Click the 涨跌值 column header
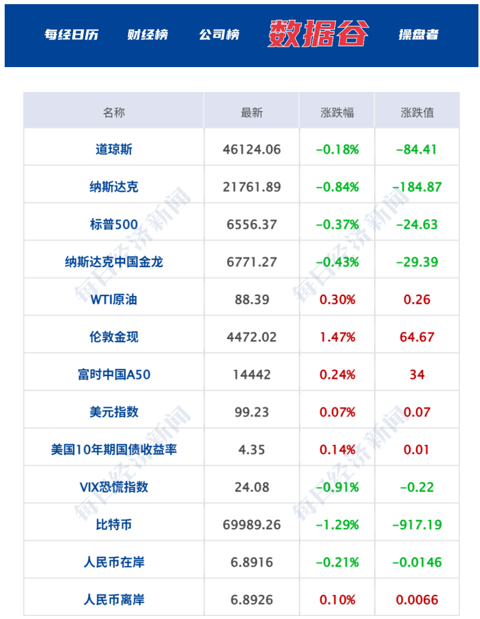Image resolution: width=480 pixels, height=619 pixels. point(417,112)
